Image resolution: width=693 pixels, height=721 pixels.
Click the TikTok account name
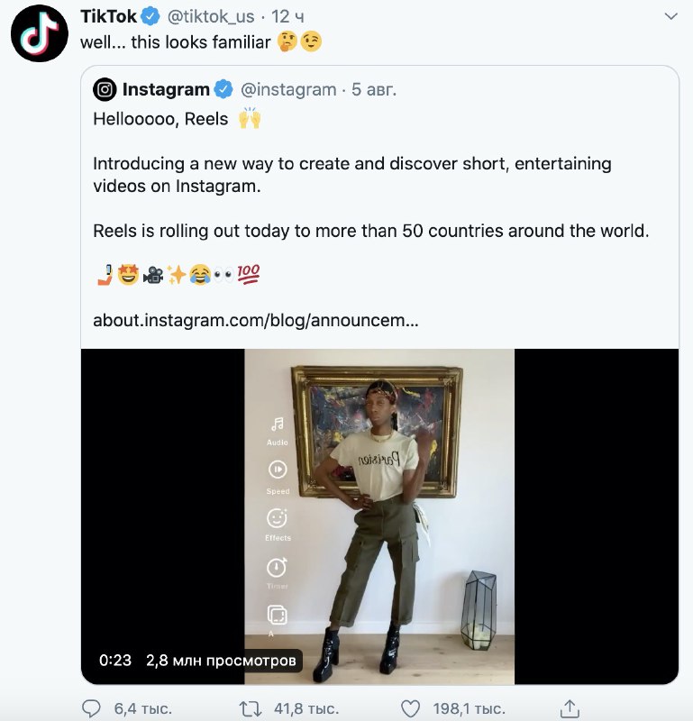108,17
